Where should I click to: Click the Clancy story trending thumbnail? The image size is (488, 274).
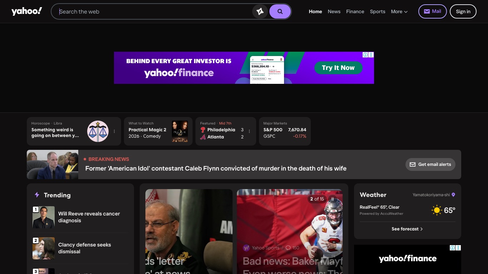pos(44,248)
